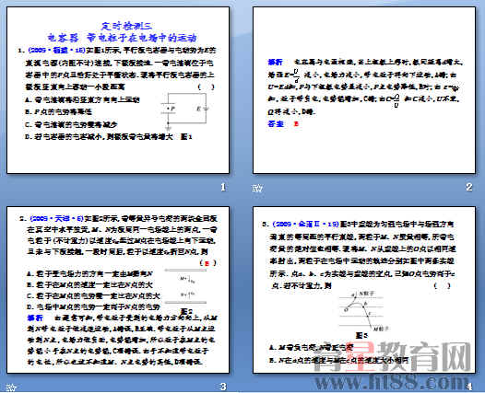Click the slide number 3 label
Image resolution: width=485 pixels, height=393 pixels.
[223, 387]
